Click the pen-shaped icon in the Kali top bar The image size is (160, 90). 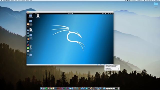coord(108,13)
